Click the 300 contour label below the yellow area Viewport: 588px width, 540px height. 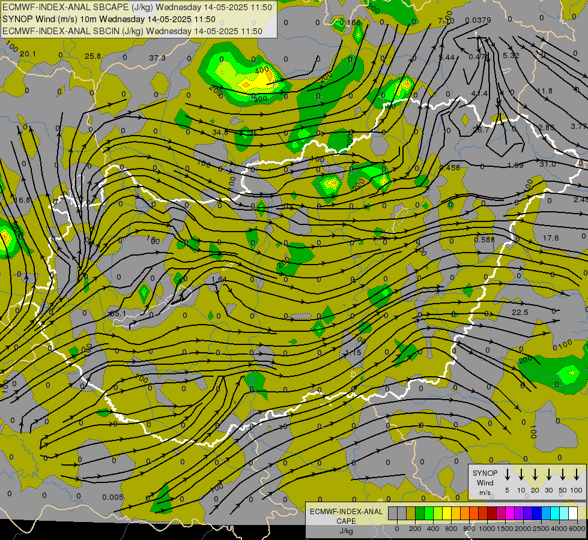tap(260, 99)
